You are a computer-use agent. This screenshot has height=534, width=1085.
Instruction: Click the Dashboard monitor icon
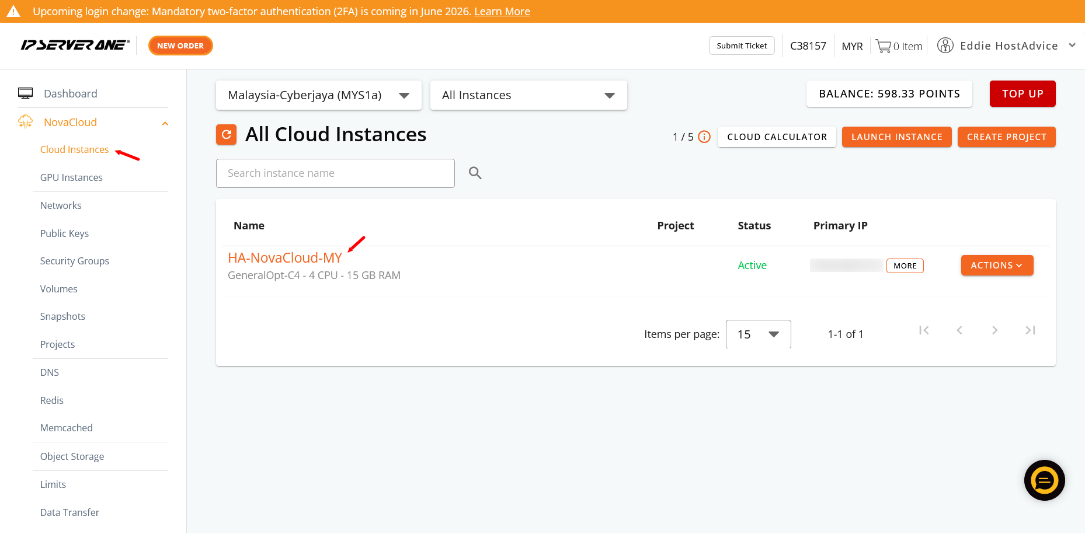tap(26, 93)
